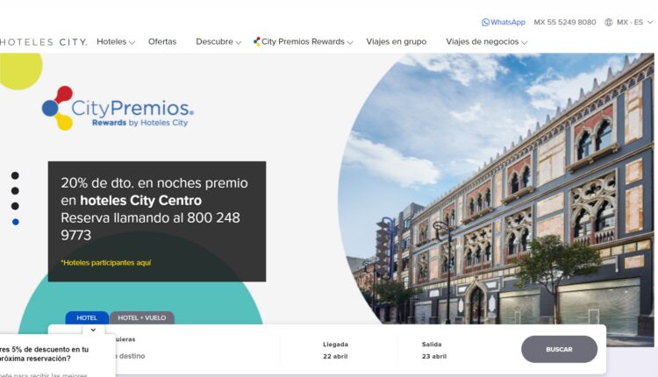
Task: Click the WhatsApp icon in the header
Action: coord(485,23)
